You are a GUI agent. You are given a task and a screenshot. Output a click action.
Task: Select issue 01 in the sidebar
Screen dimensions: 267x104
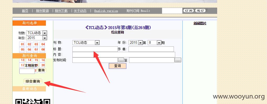(22, 44)
